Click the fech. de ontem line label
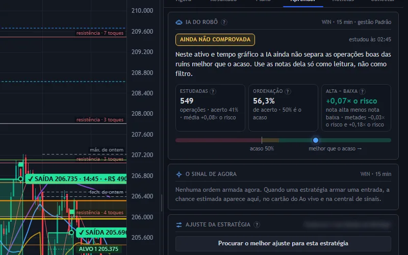This screenshot has width=408, height=255. click(x=107, y=192)
